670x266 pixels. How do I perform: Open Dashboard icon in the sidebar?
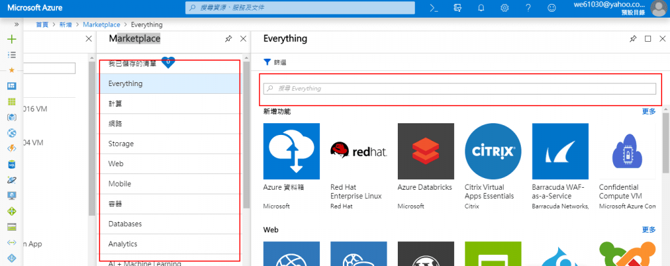(12, 86)
